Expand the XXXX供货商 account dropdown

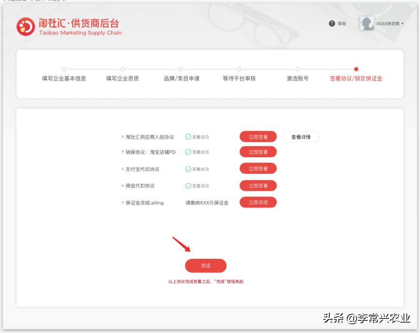click(x=390, y=24)
